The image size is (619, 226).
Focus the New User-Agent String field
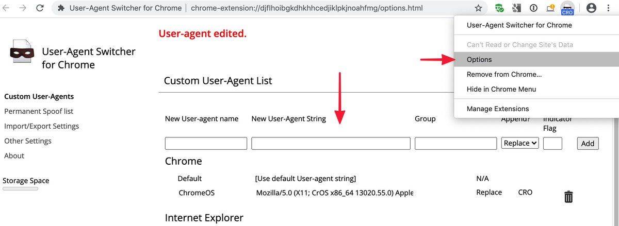[x=331, y=144]
